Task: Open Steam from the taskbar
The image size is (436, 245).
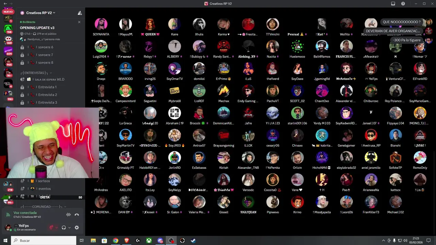Action: [193, 241]
